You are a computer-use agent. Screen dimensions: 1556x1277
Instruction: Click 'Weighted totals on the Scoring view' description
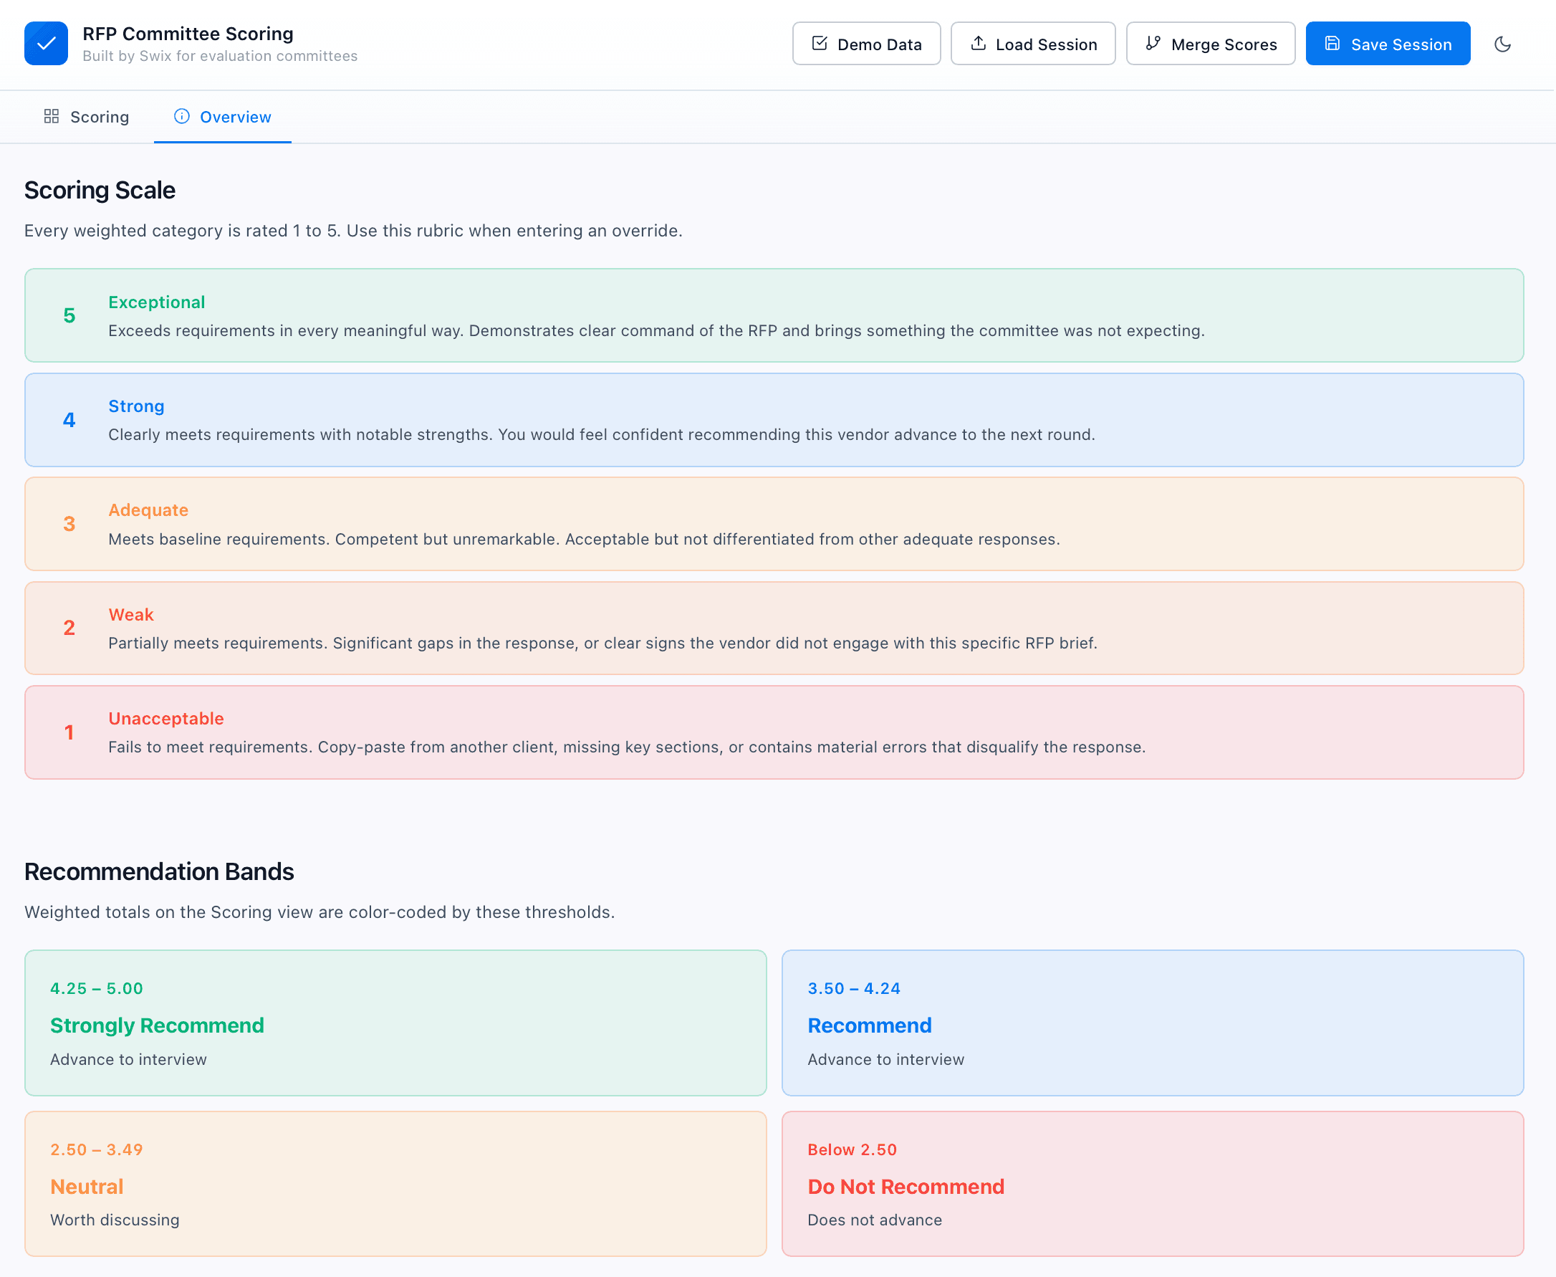[x=319, y=912]
